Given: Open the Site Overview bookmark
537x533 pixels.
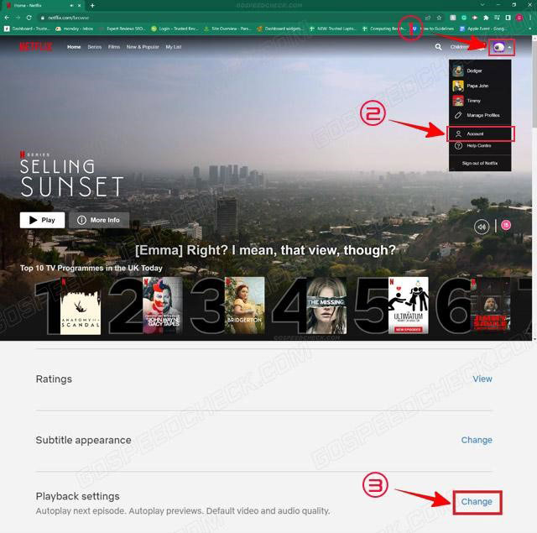Looking at the screenshot, I should click(x=227, y=29).
